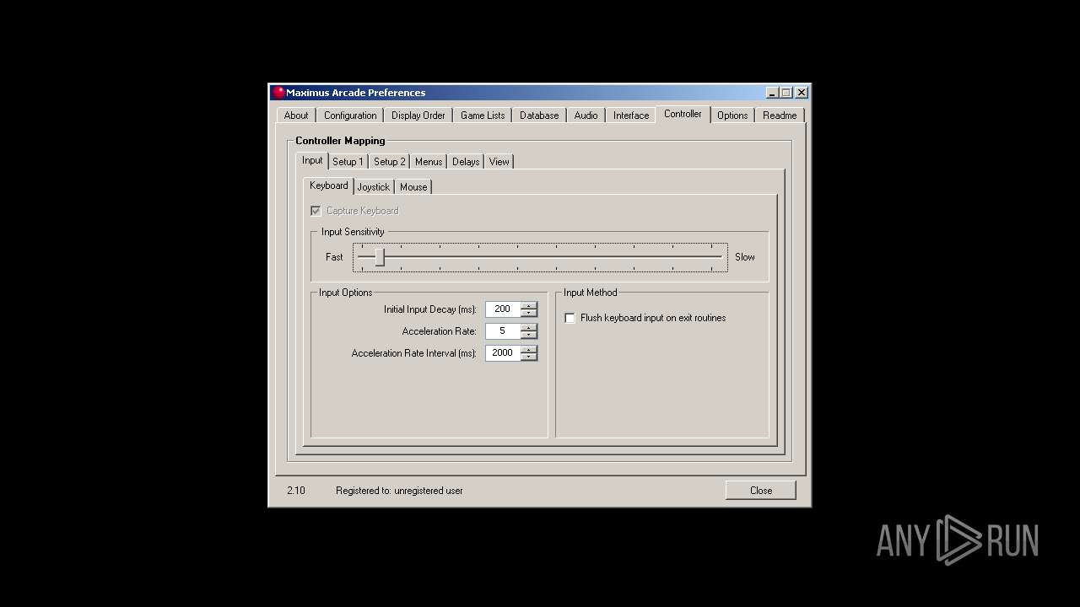The height and width of the screenshot is (607, 1080).
Task: Minimize the Preferences window
Action: 772,93
